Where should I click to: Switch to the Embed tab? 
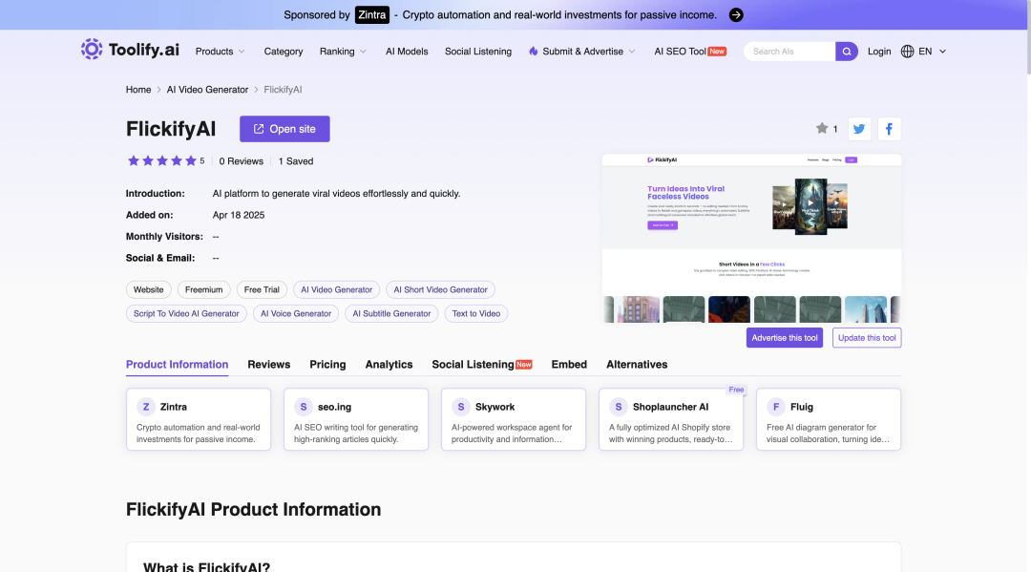pyautogui.click(x=569, y=364)
